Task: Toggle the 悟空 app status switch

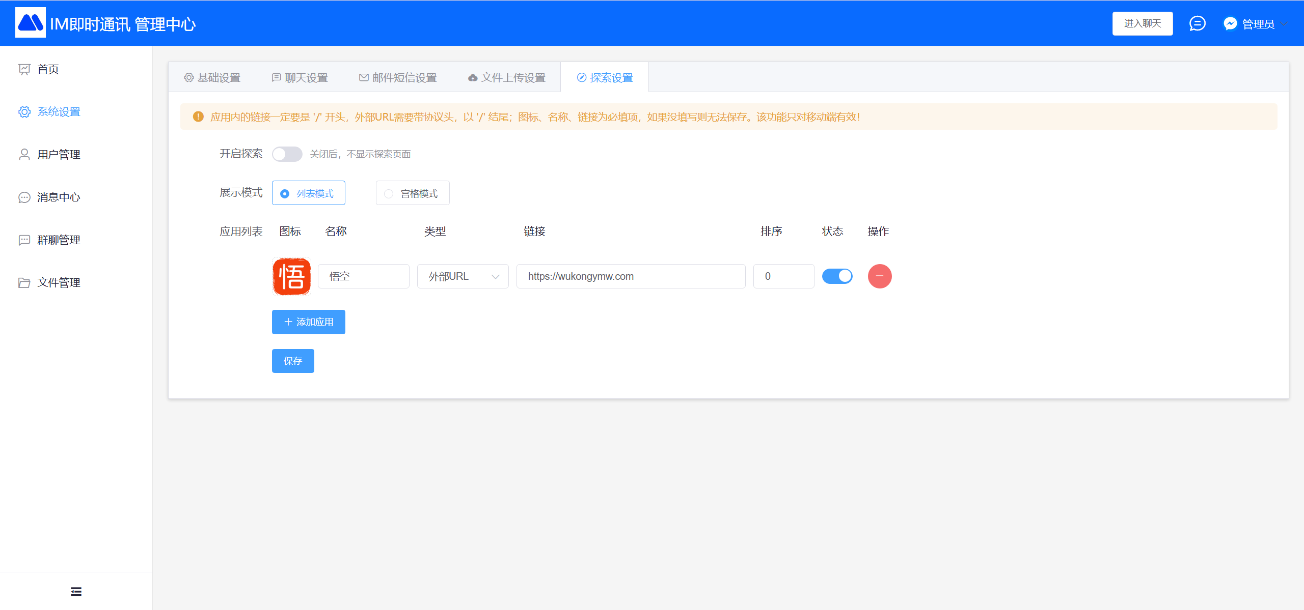Action: coord(837,276)
